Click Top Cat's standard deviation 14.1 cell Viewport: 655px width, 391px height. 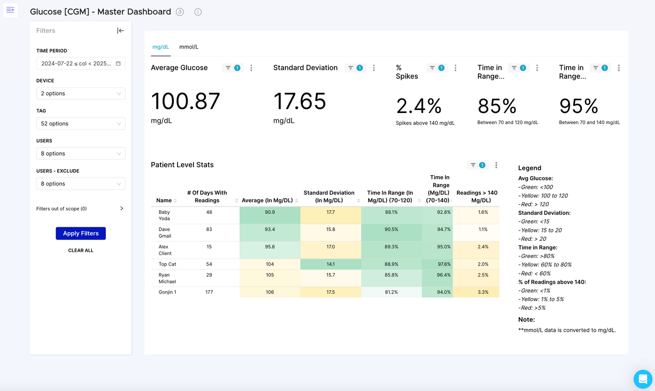331,264
